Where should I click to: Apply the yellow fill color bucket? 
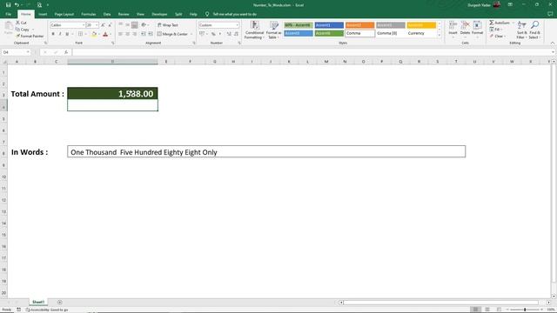click(x=94, y=34)
